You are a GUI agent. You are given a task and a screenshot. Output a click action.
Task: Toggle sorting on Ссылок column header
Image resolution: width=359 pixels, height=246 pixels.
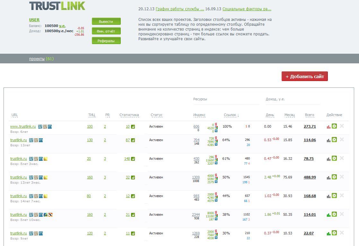230,115
